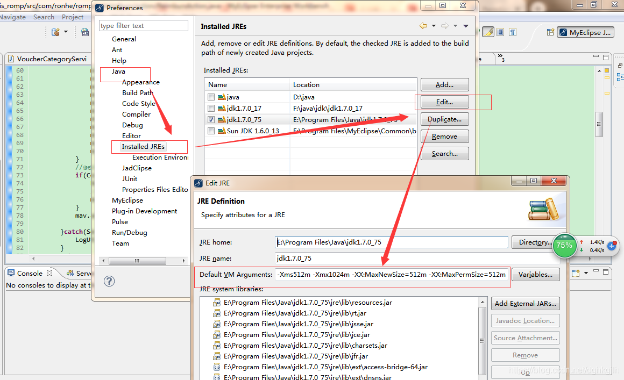This screenshot has height=380, width=624.
Task: Select Debug under Java
Action: click(x=132, y=125)
